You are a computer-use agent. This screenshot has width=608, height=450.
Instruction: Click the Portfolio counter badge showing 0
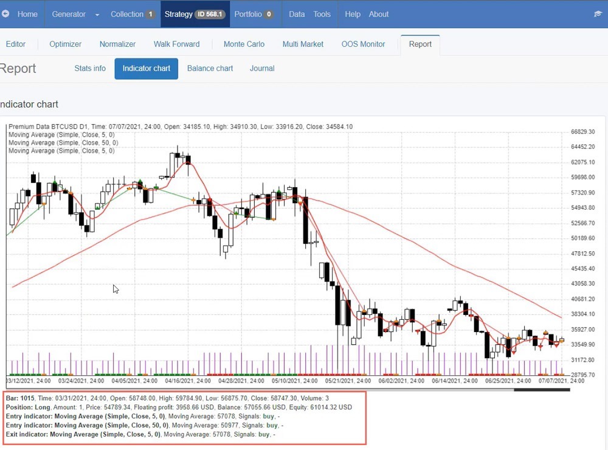[270, 13]
